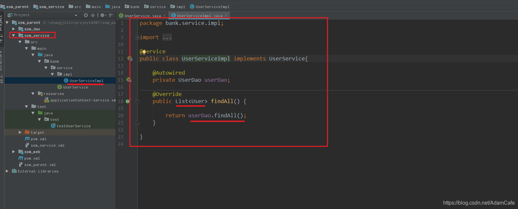Fold the findAll method at line 18
The height and width of the screenshot is (209, 518).
tap(137, 101)
